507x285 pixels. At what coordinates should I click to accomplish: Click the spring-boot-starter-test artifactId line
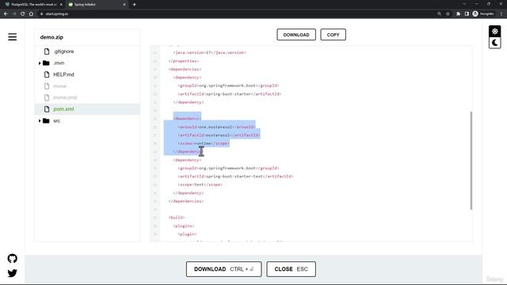coord(235,177)
